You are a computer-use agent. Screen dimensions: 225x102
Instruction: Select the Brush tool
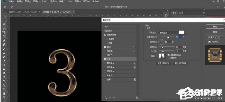coord(4,49)
